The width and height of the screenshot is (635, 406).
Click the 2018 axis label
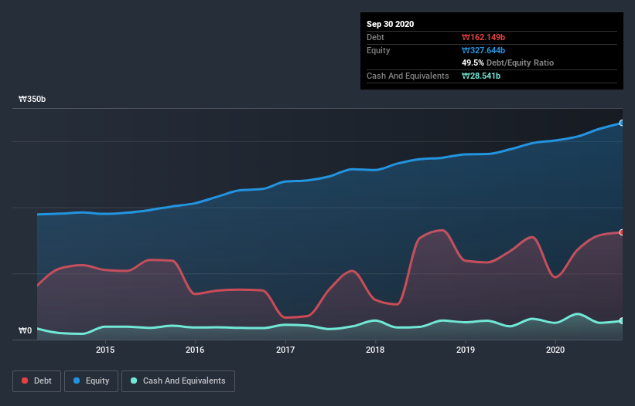click(x=375, y=350)
